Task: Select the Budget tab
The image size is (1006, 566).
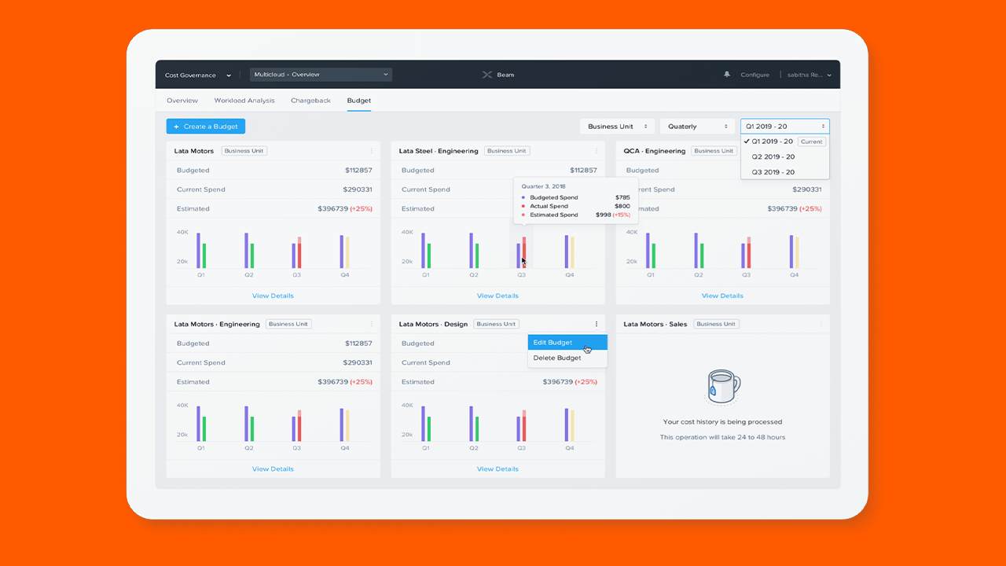Action: click(359, 101)
